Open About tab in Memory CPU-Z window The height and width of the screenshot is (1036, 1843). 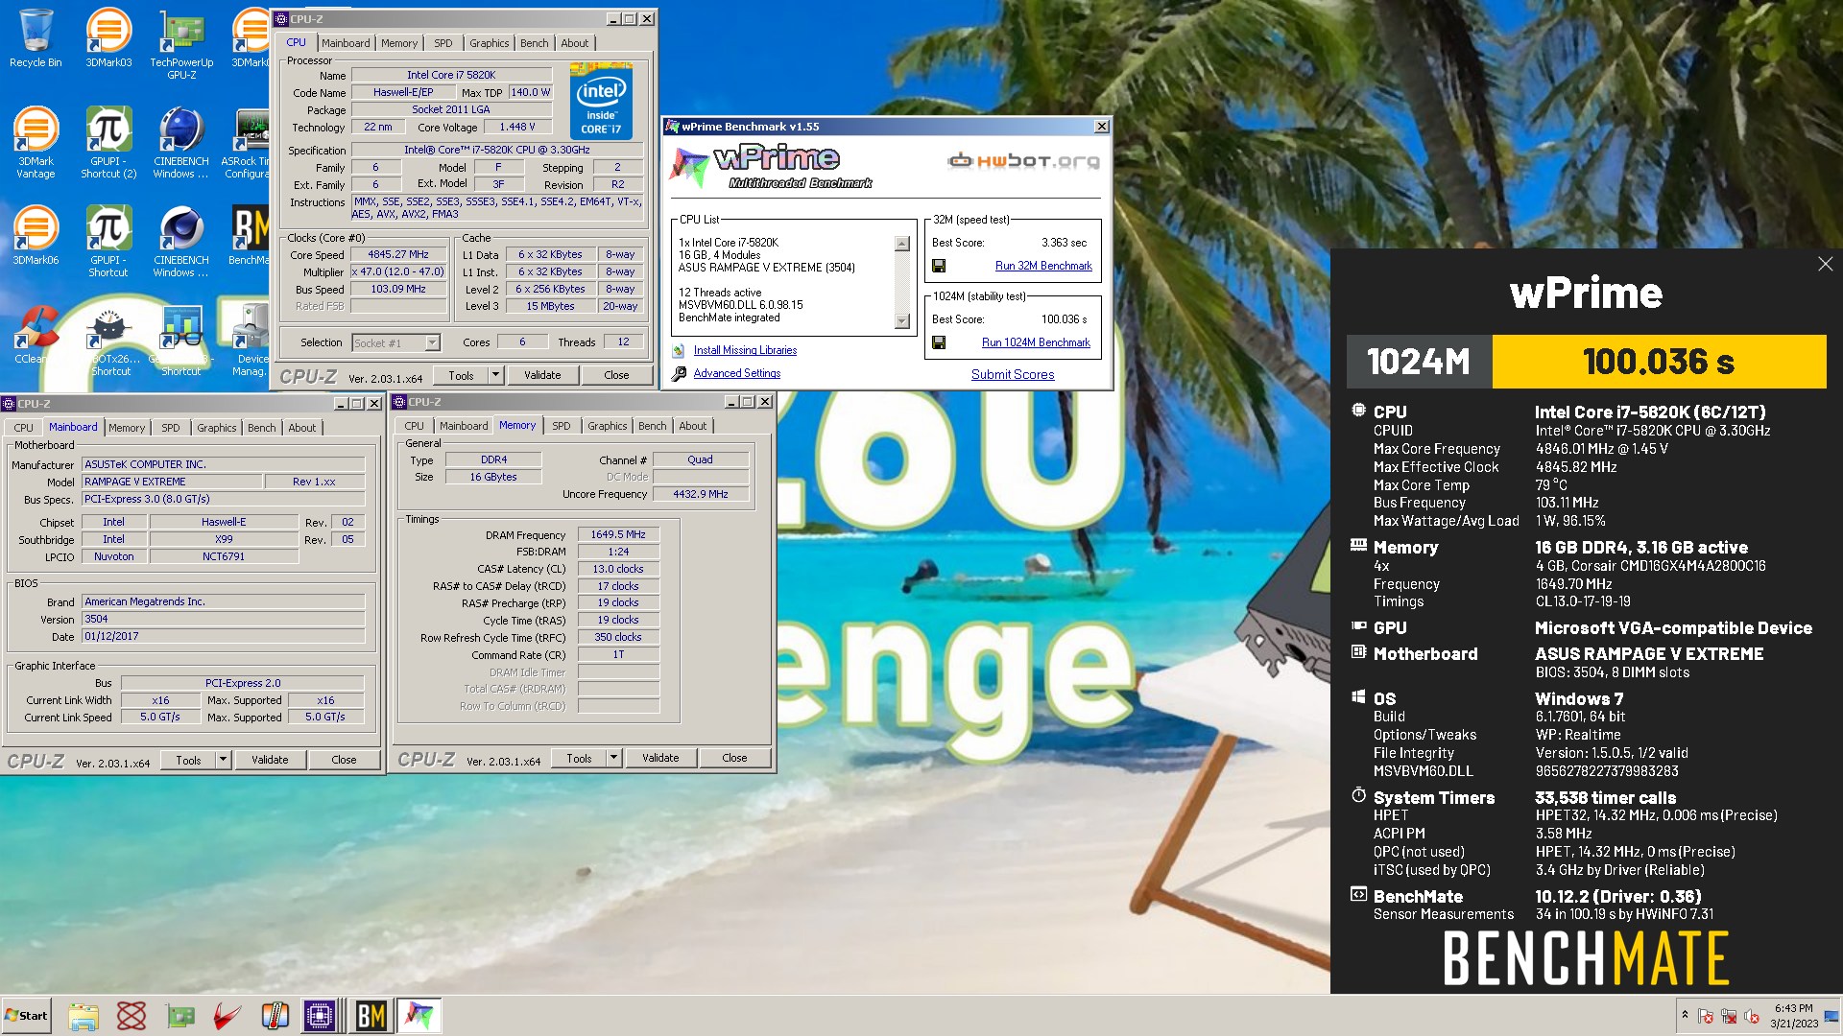tap(692, 426)
